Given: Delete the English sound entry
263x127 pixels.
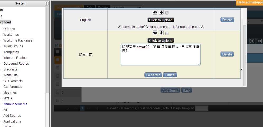Looking at the screenshot, I should 227,20.
